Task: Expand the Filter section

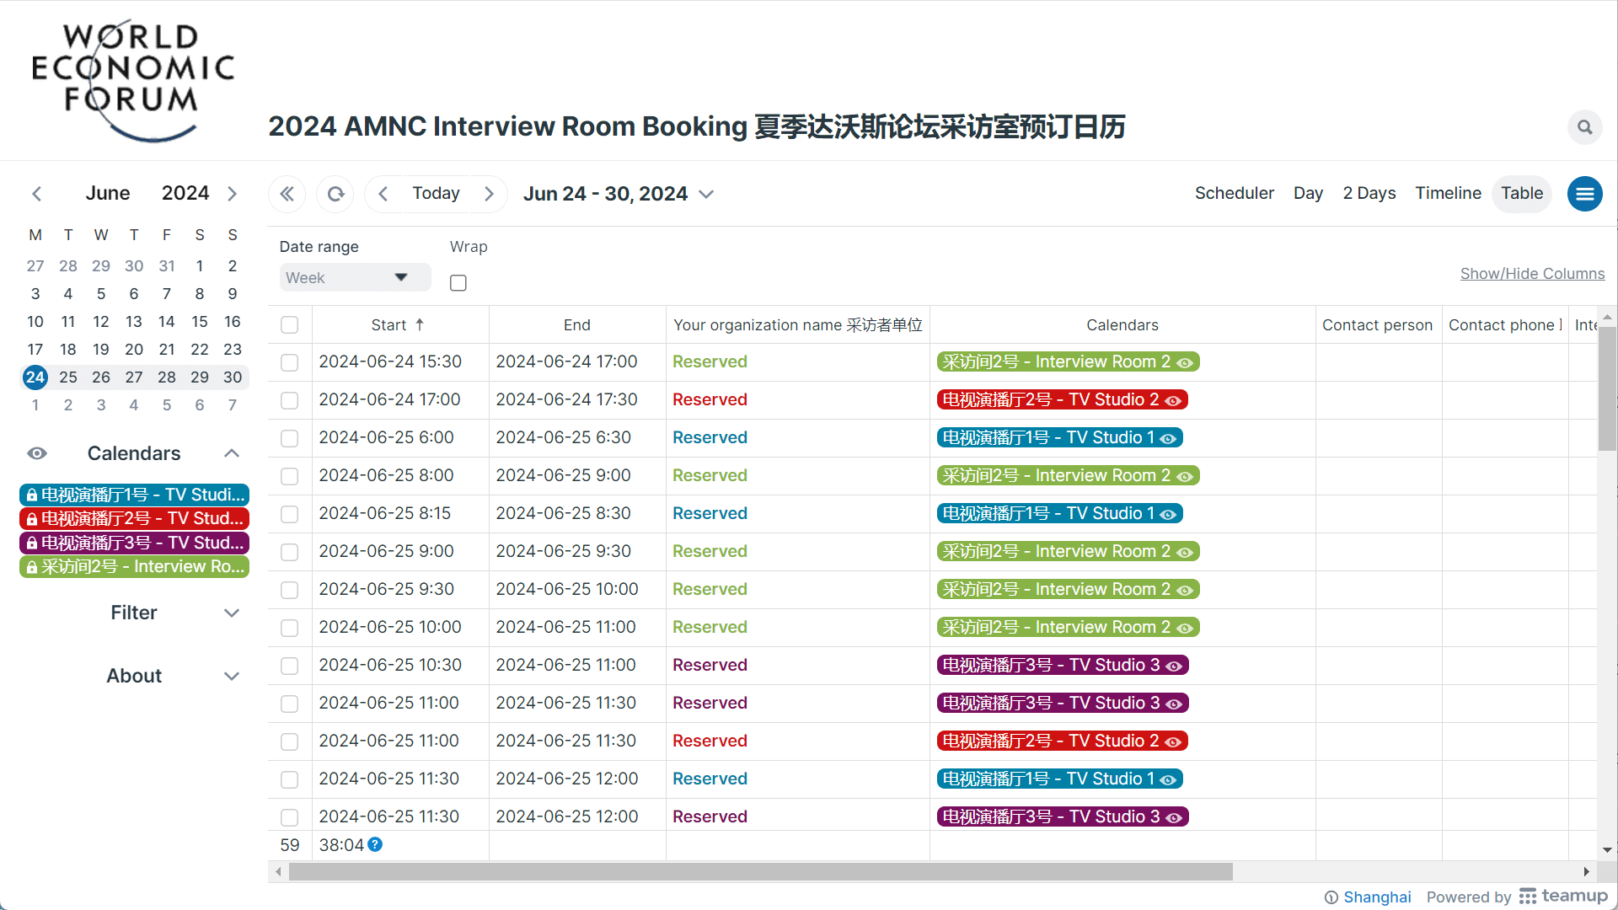Action: click(x=134, y=613)
